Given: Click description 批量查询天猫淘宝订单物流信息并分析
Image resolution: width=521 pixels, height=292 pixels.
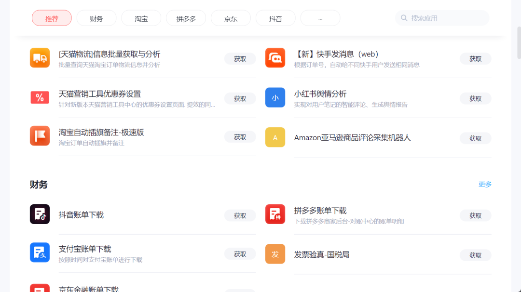Looking at the screenshot, I should pos(110,65).
